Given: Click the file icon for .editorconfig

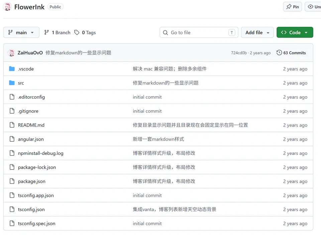Looking at the screenshot, I should (x=12, y=97).
